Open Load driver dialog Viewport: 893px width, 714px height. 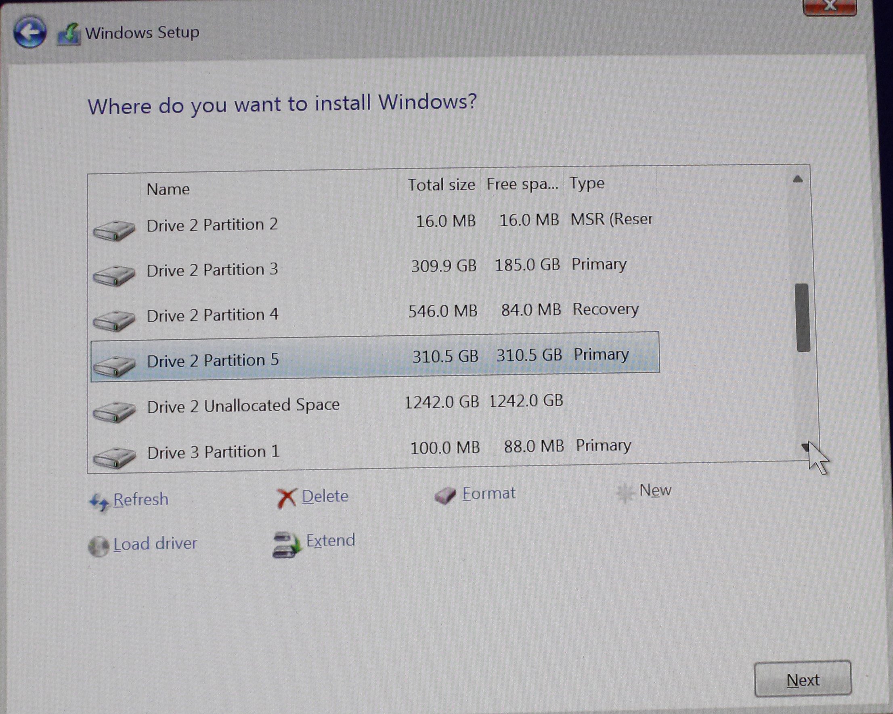click(155, 543)
